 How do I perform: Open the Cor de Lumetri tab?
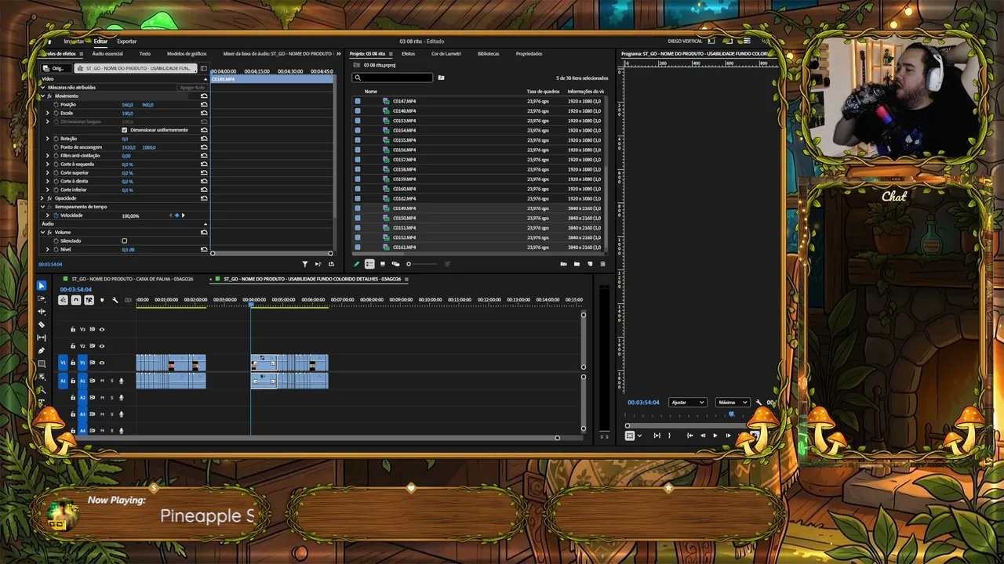pyautogui.click(x=446, y=54)
